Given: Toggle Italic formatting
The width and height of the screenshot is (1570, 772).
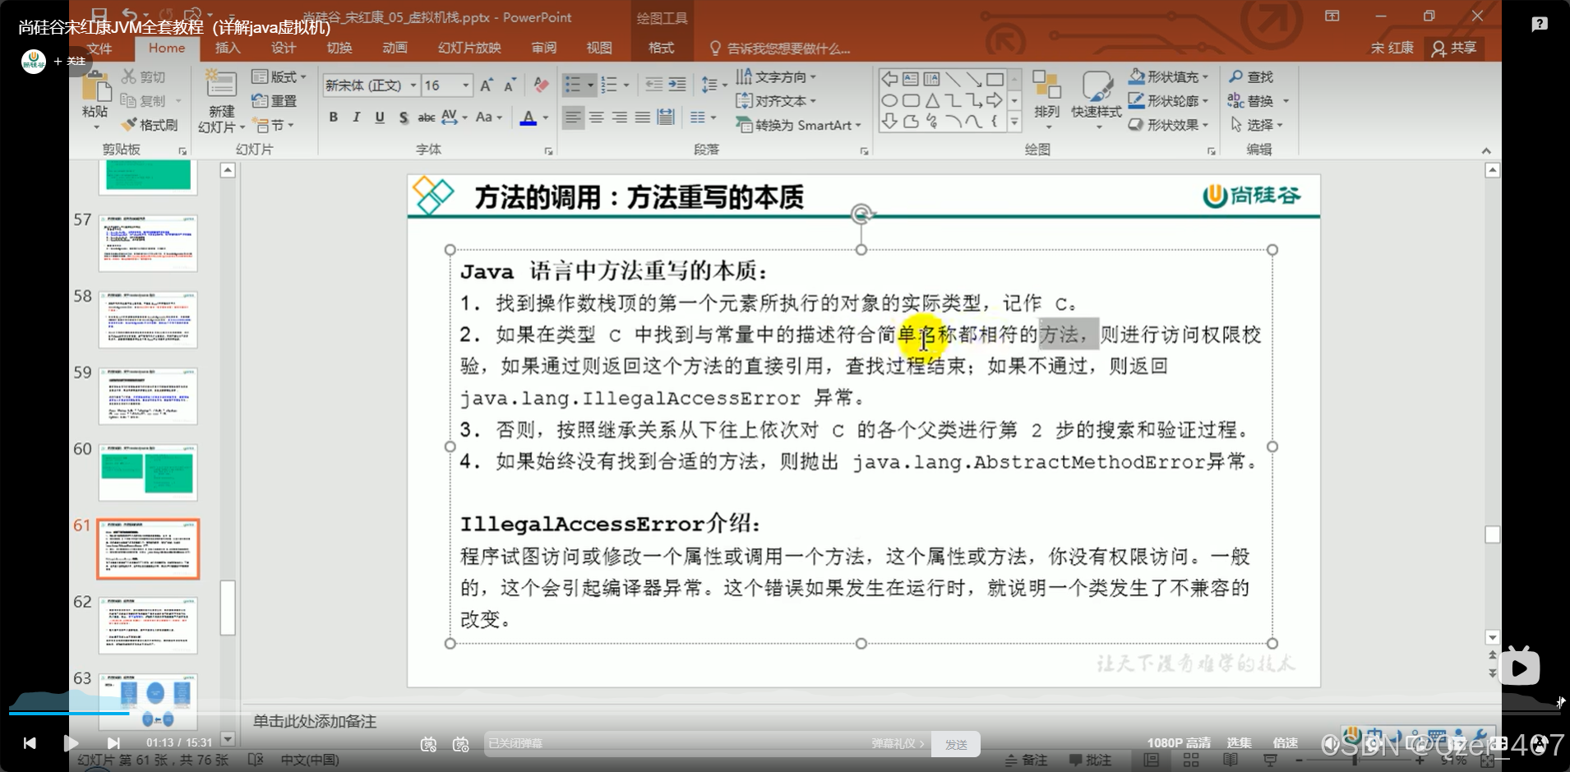Looking at the screenshot, I should click(357, 118).
